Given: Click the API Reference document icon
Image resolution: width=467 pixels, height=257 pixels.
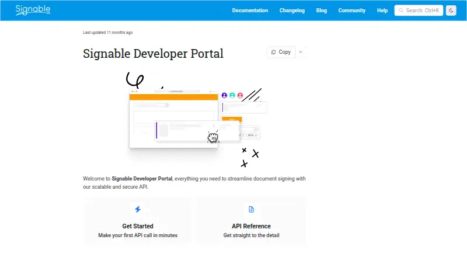Looking at the screenshot, I should coord(252,209).
